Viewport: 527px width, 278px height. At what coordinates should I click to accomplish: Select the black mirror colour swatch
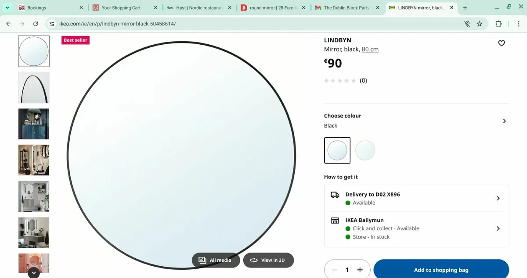337,150
